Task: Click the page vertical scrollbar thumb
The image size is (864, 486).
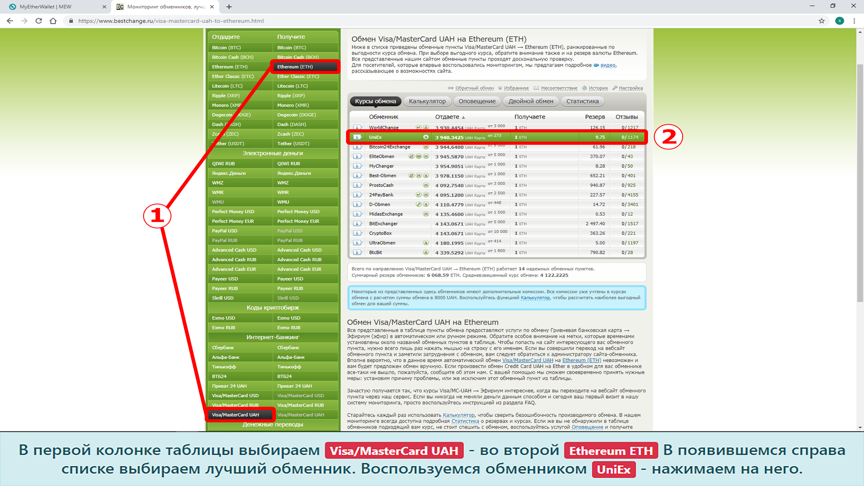Action: [860, 184]
